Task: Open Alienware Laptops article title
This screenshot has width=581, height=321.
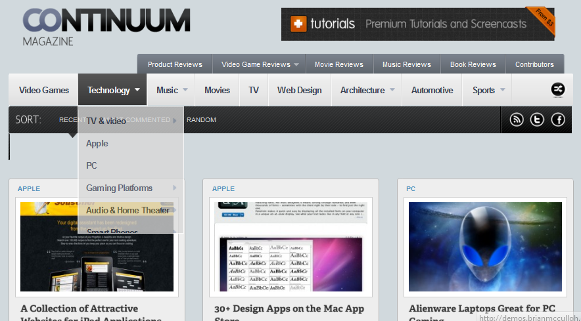Action: click(x=482, y=313)
